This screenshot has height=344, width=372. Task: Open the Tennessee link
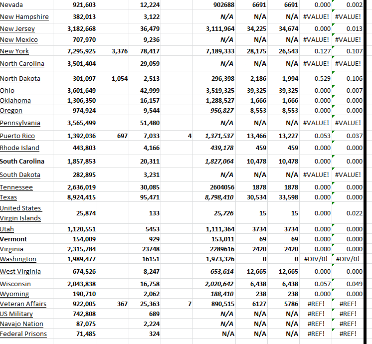[x=16, y=187]
